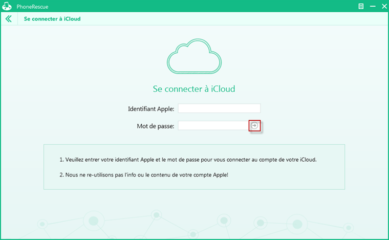Click the PhoneRescue logo icon
The height and width of the screenshot is (240, 389).
pyautogui.click(x=7, y=6)
